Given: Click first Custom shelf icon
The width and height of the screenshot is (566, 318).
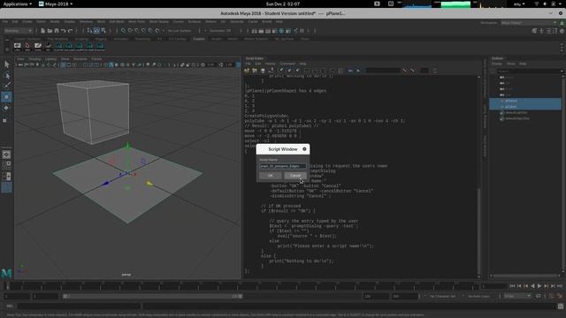Looking at the screenshot, I should (18, 47).
